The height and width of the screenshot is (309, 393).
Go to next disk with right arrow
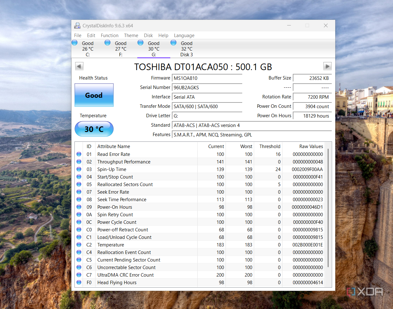pos(327,66)
